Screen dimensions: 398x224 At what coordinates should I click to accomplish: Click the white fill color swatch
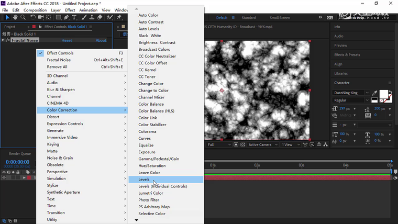click(x=384, y=94)
